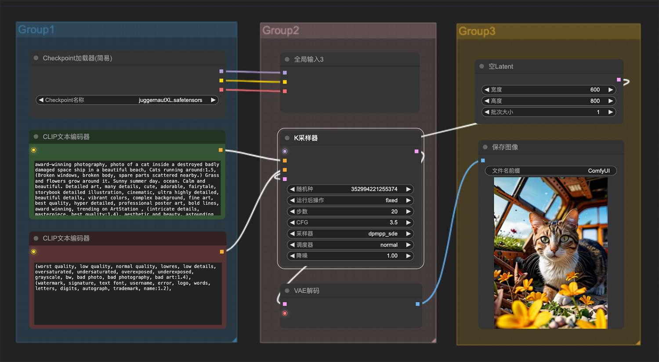Collapse the 全局输入3 node via its dot

[287, 59]
